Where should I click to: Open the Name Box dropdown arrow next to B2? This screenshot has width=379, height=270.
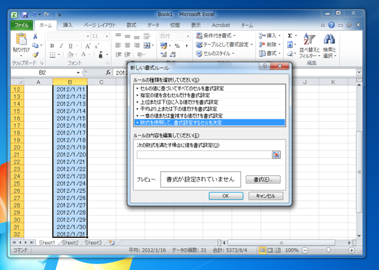click(x=78, y=72)
